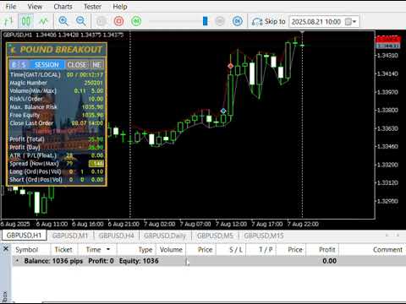Click the Magic Number value 250201
Image resolution: width=406 pixels, height=304 pixels.
click(94, 83)
